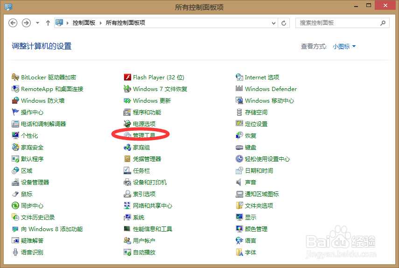Click the Windows 7 文件恢复 icon
This screenshot has width=399, height=268.
(x=127, y=89)
